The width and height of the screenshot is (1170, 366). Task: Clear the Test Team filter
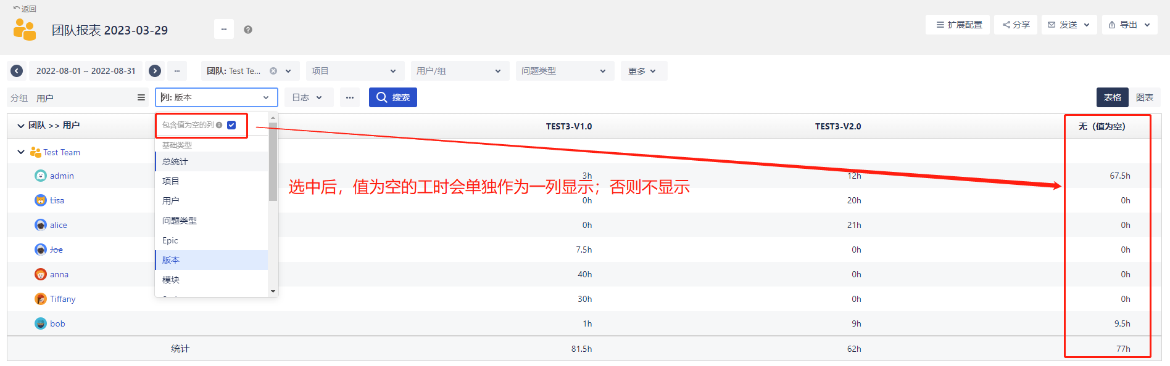[x=273, y=71]
